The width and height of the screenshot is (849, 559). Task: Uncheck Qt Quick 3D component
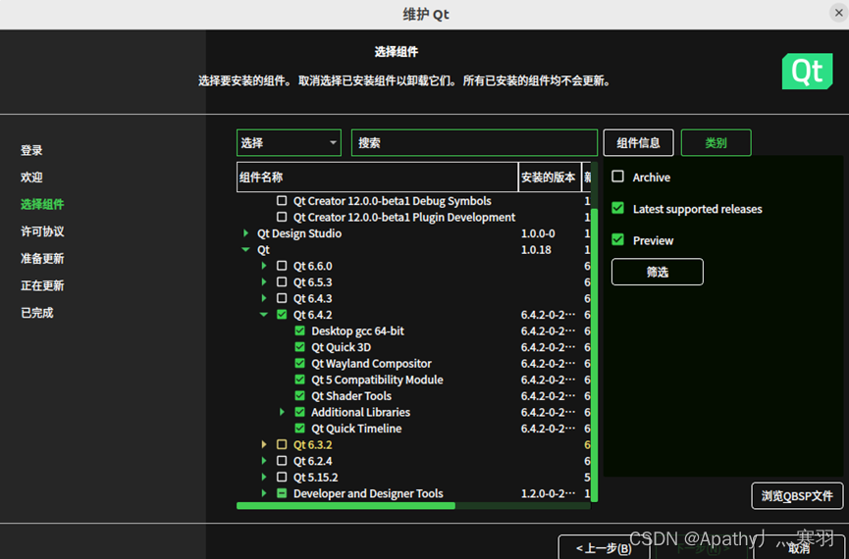pos(299,347)
